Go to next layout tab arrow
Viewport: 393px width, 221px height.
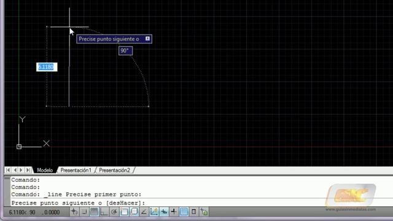coord(21,170)
